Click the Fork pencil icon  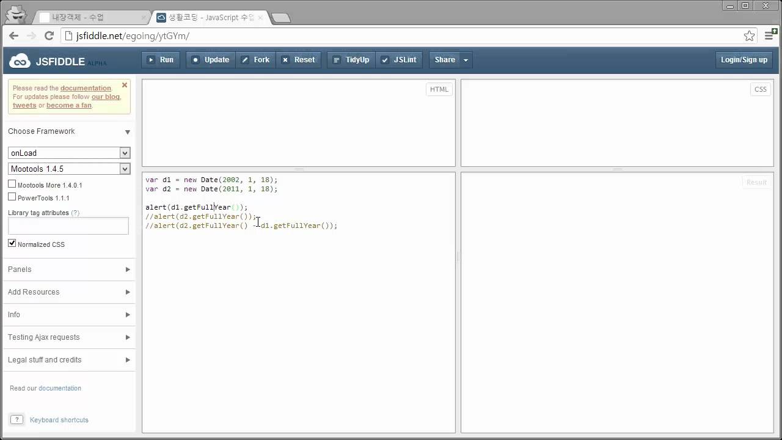[245, 60]
